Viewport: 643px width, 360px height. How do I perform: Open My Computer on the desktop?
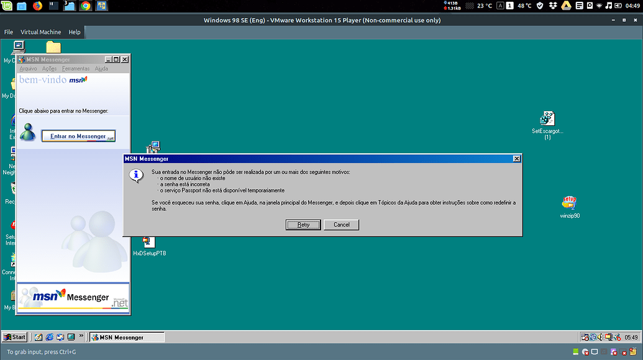(19, 47)
